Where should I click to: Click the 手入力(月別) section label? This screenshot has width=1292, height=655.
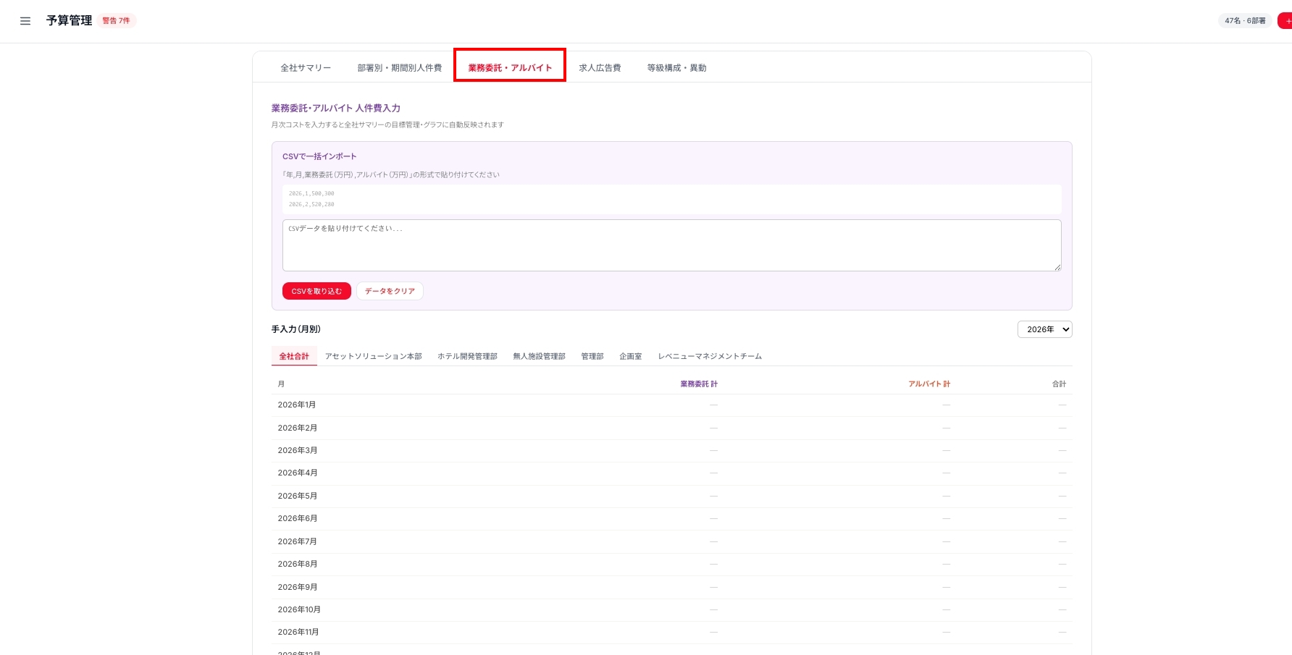tap(296, 329)
